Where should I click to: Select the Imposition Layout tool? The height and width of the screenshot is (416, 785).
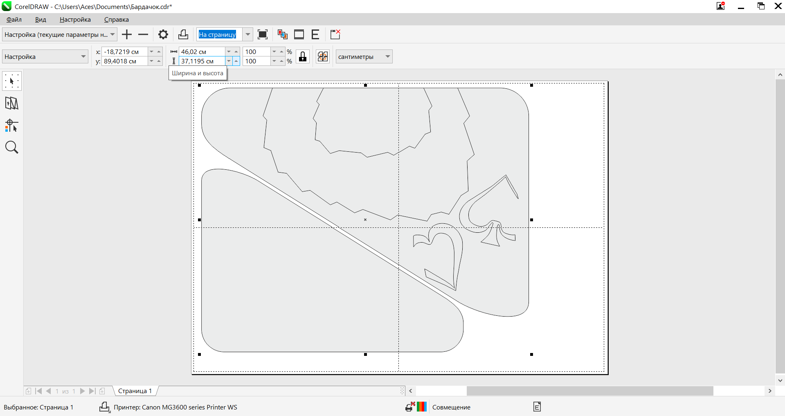[12, 103]
